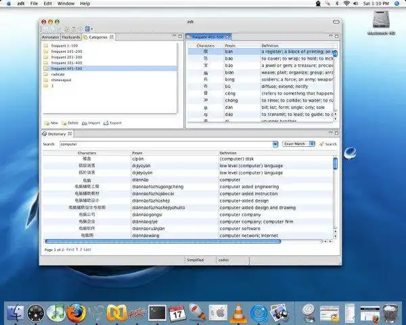Open Firefox from the dock
This screenshot has width=406, height=325.
[x=76, y=312]
